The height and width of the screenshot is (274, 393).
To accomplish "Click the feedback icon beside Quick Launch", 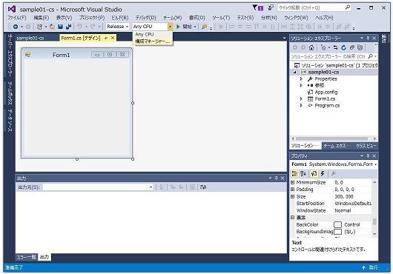I will [271, 7].
